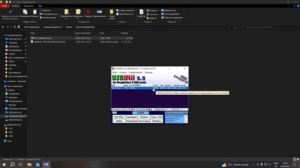Image resolution: width=300 pixels, height=168 pixels.
Task: Open Create item (Создать элемент) dropdown
Action: pyautogui.click(x=126, y=10)
